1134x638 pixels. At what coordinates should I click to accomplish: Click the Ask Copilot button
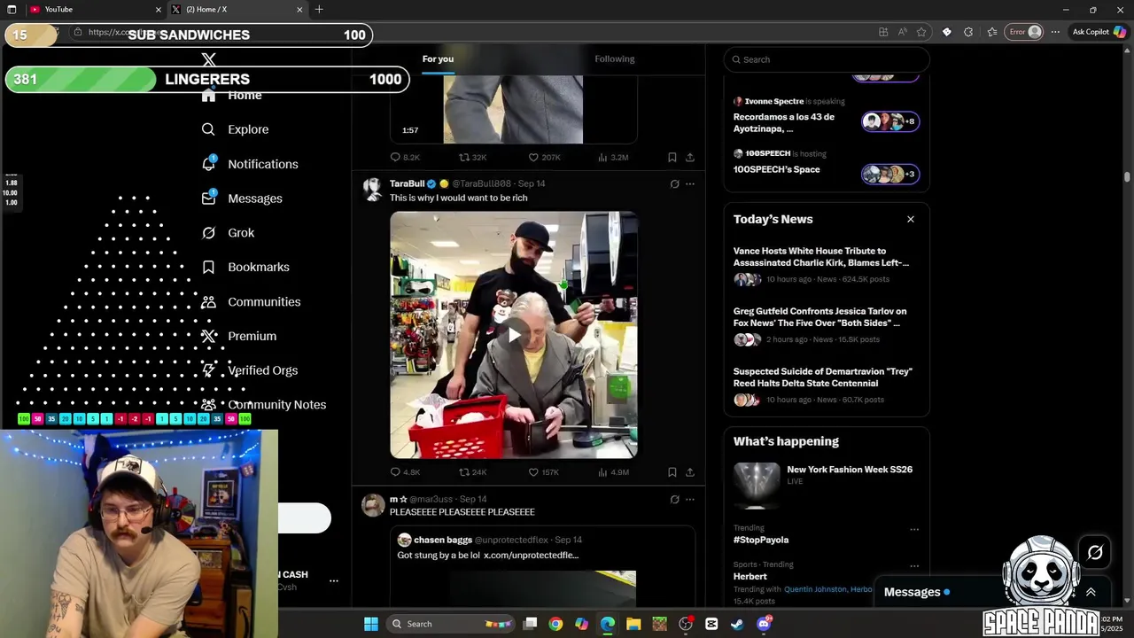click(x=1099, y=32)
